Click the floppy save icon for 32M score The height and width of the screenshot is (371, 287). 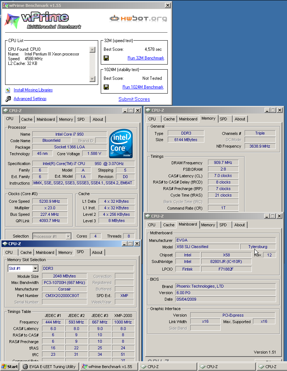tap(106, 58)
